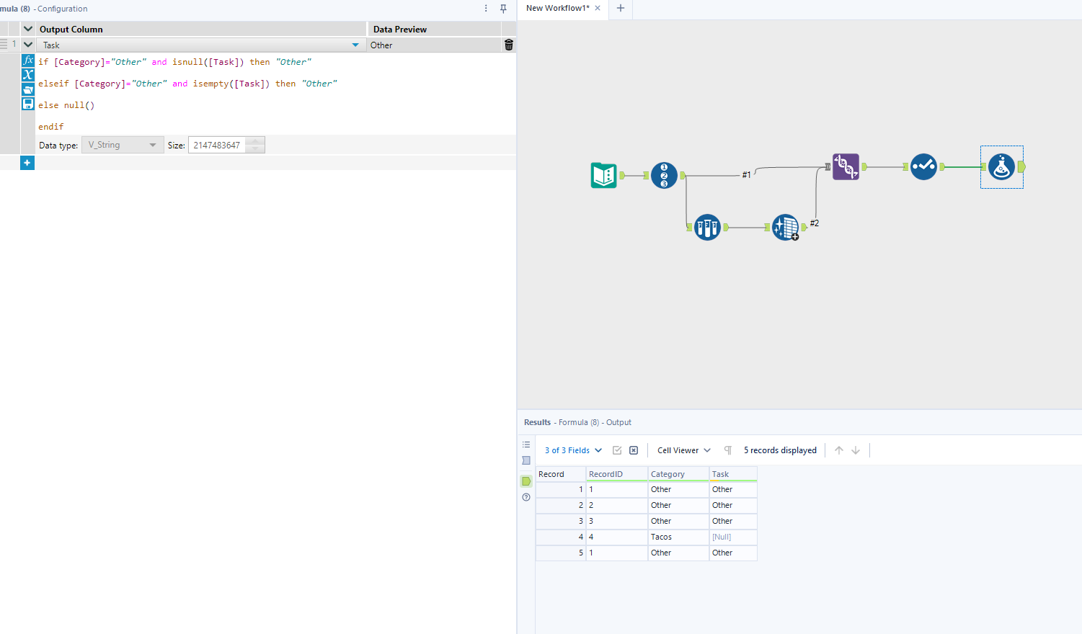Open a new workflow using the plus tab
Screen dimensions: 1082x634
(x=621, y=9)
